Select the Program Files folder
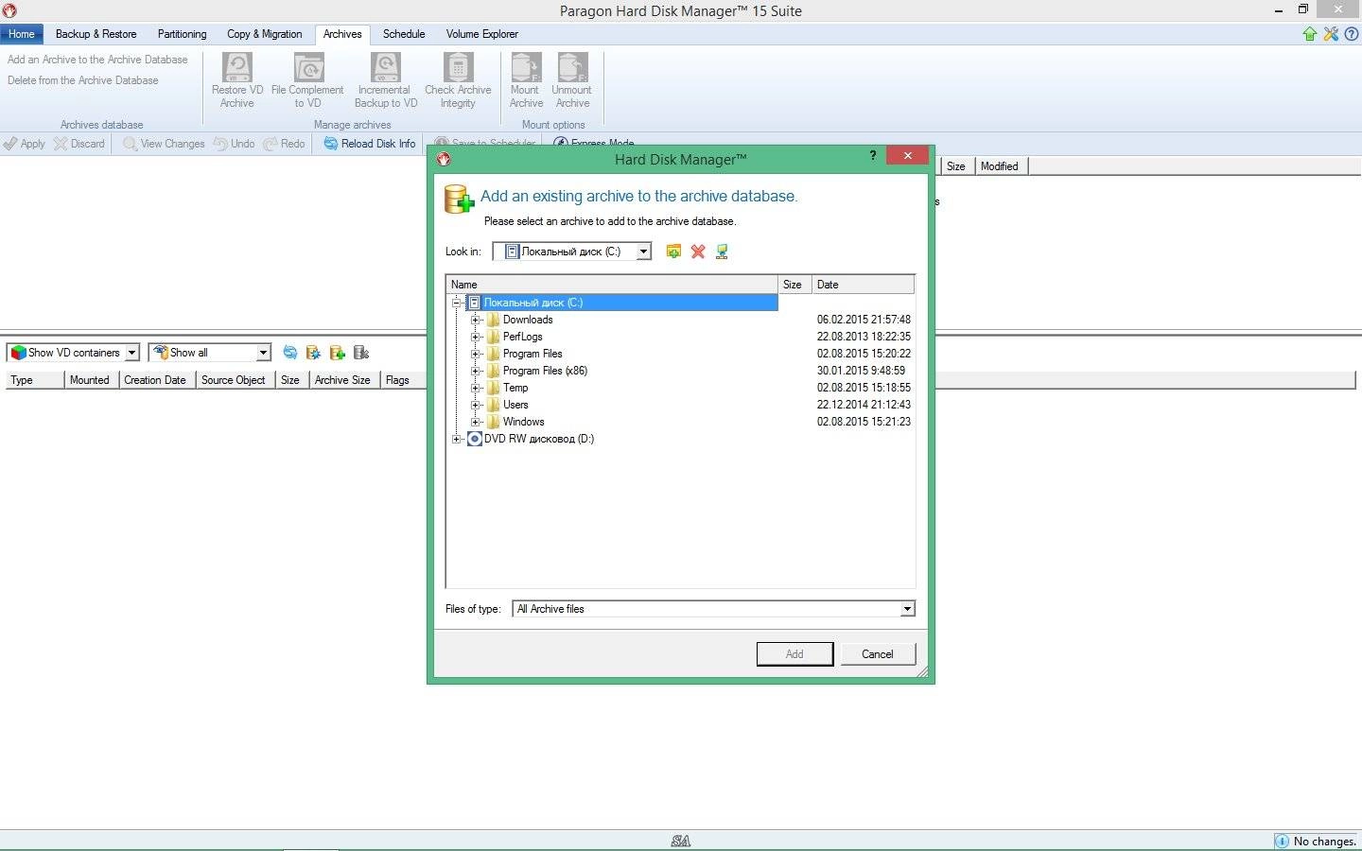1362x851 pixels. coord(533,354)
